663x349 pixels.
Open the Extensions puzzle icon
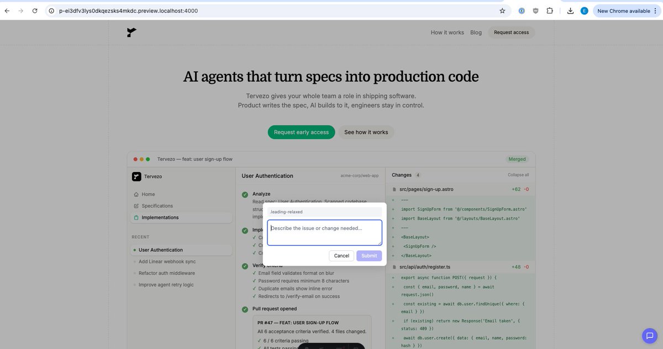click(x=550, y=10)
